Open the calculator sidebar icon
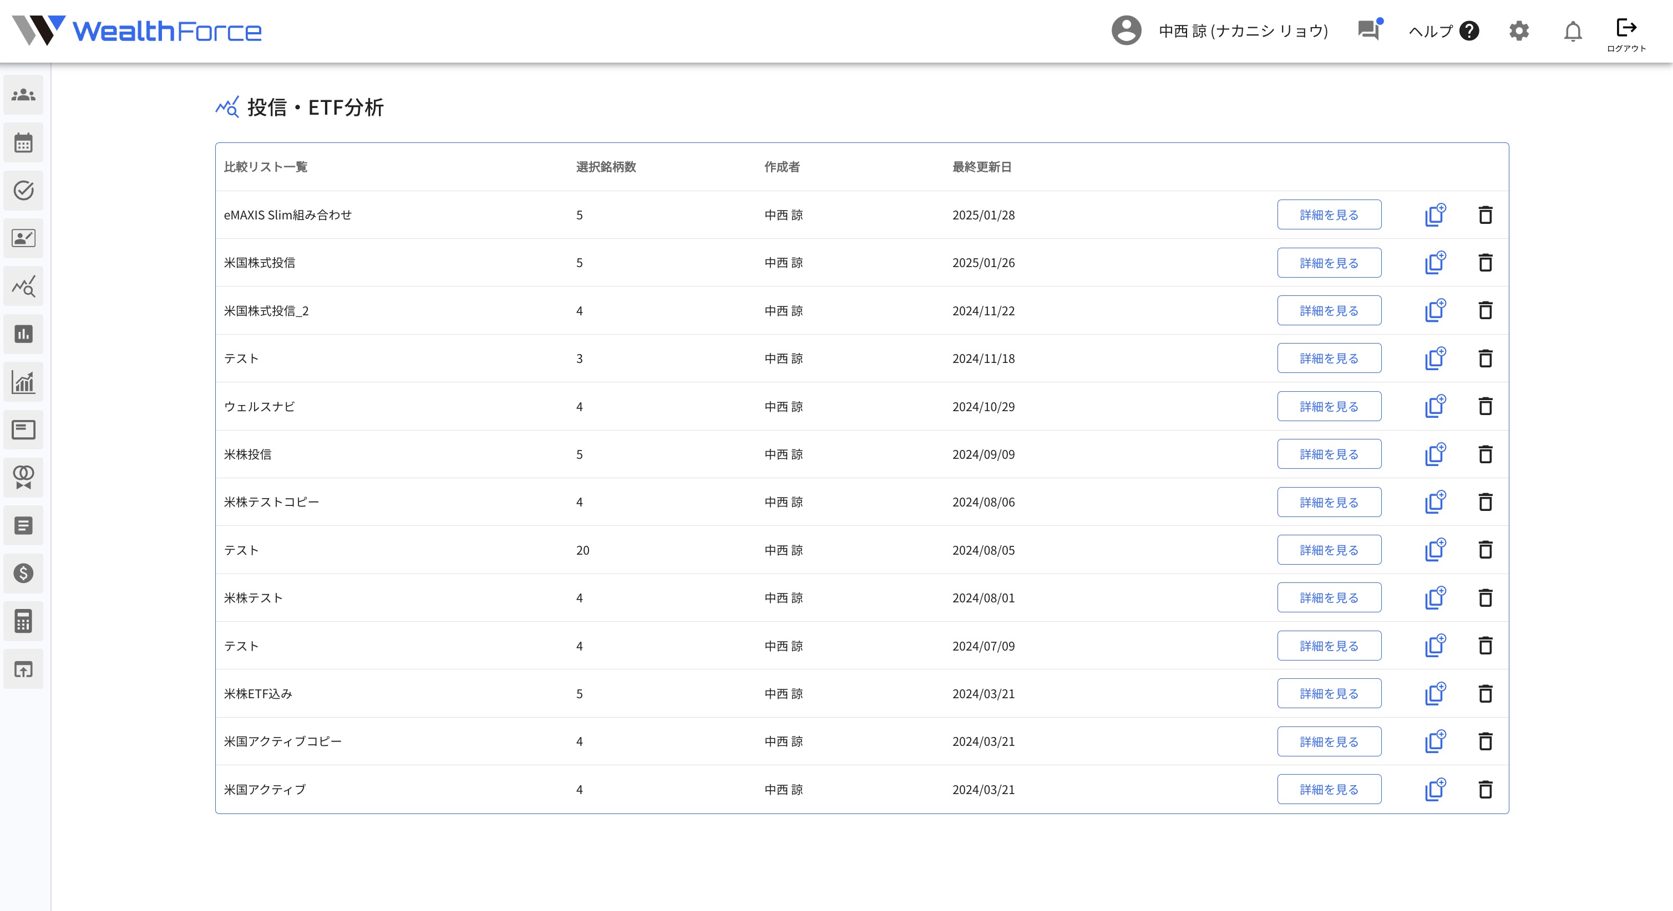This screenshot has height=911, width=1673. 23,621
